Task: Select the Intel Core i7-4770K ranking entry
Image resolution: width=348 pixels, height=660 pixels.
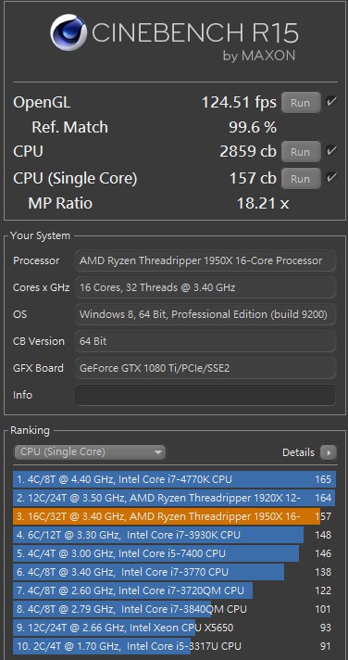Action: [x=174, y=479]
